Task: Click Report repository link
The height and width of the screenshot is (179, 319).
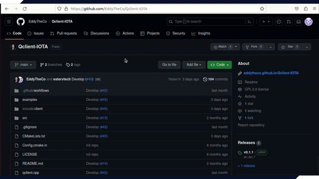Action: click(251, 125)
